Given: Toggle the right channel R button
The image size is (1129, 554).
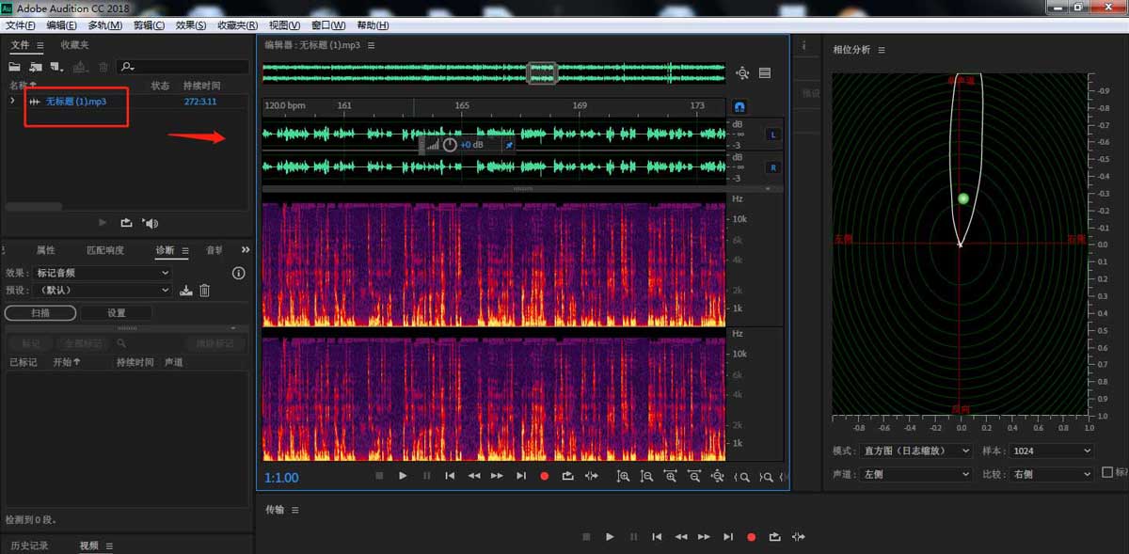Looking at the screenshot, I should 773,167.
